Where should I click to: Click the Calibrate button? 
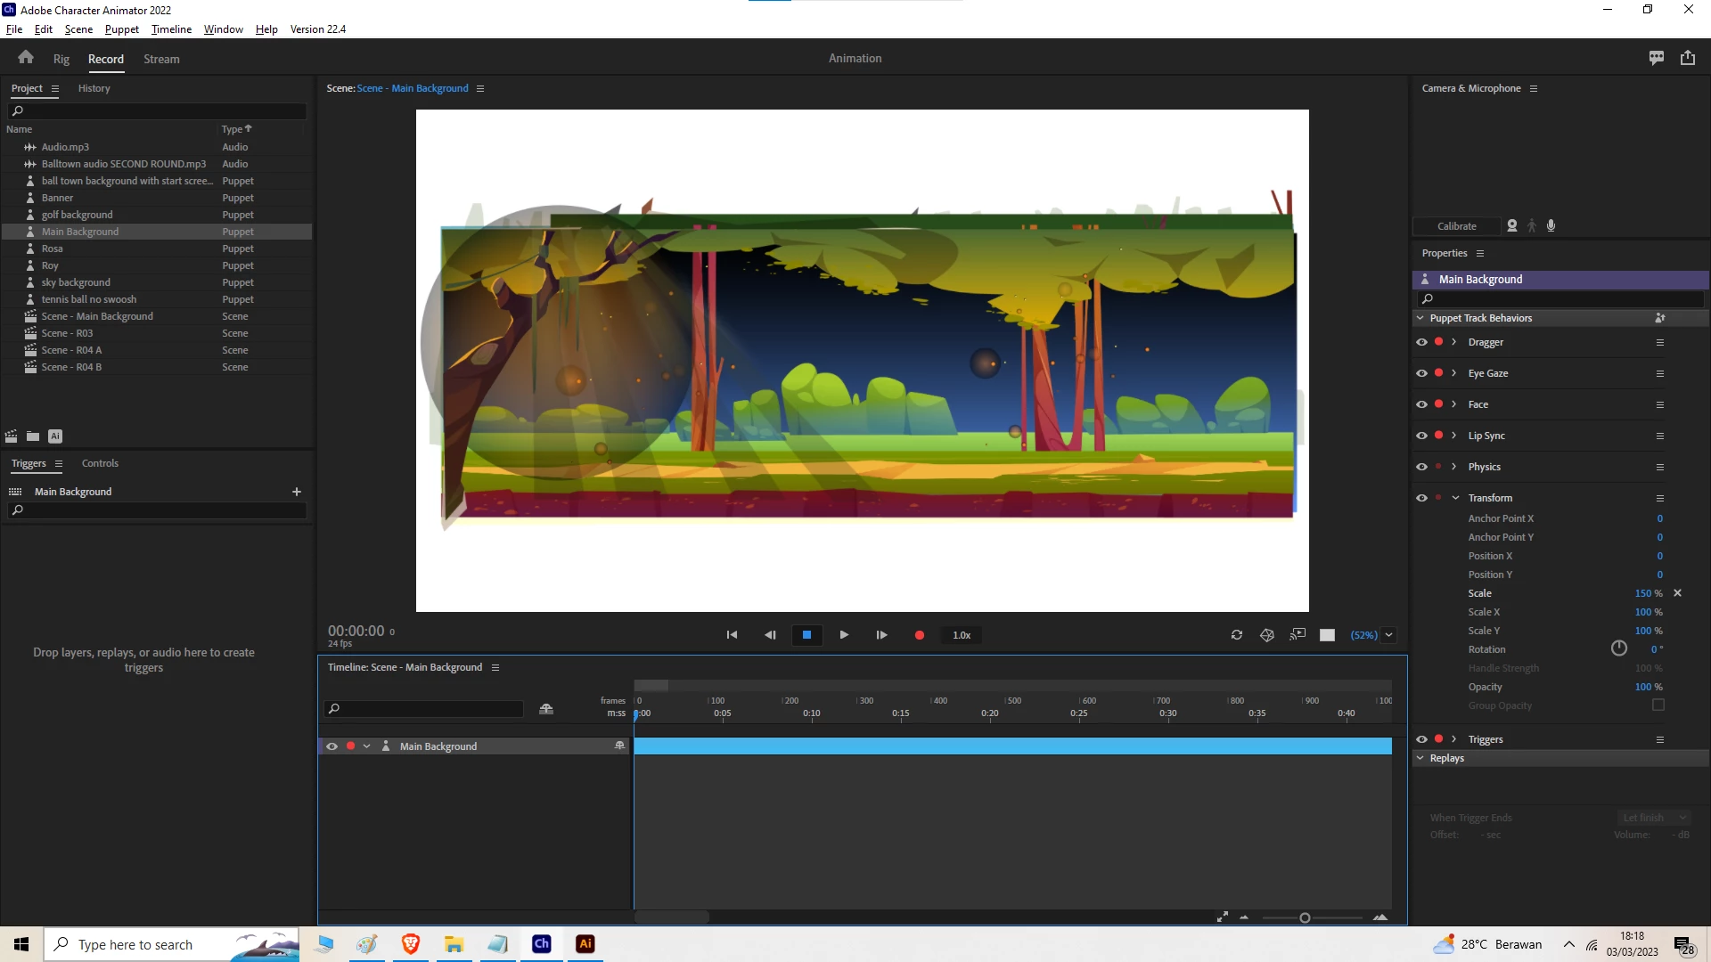tap(1456, 226)
